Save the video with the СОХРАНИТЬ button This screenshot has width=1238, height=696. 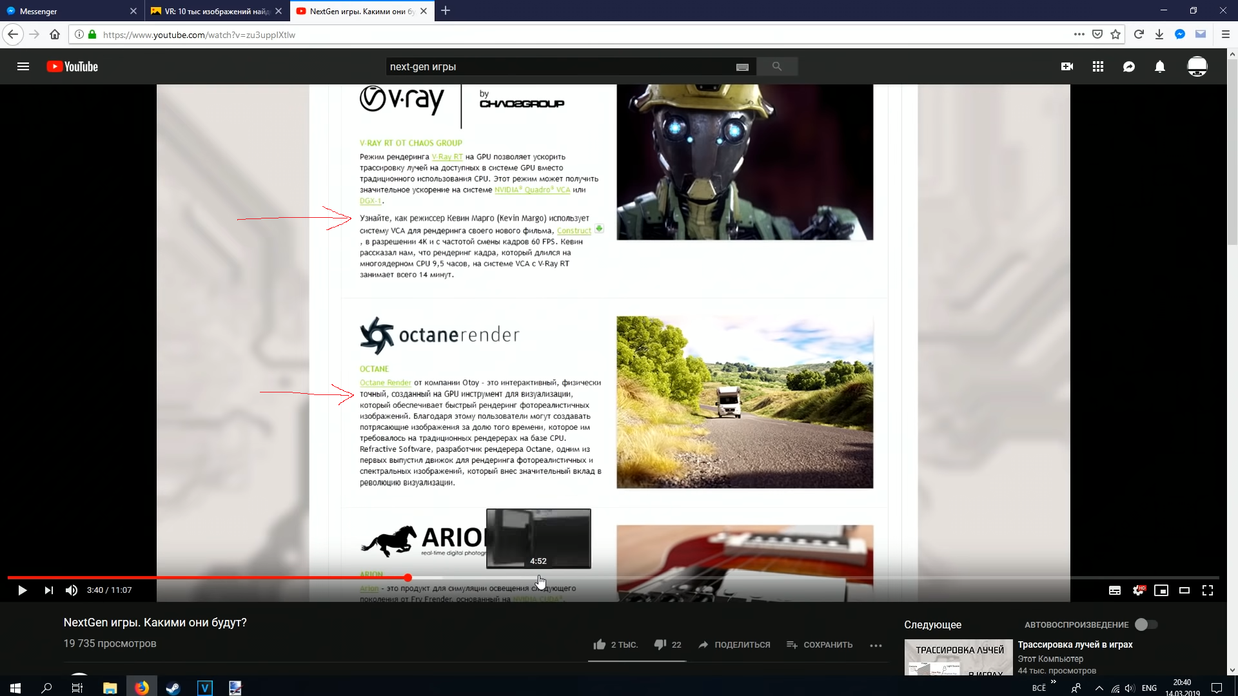tap(820, 644)
